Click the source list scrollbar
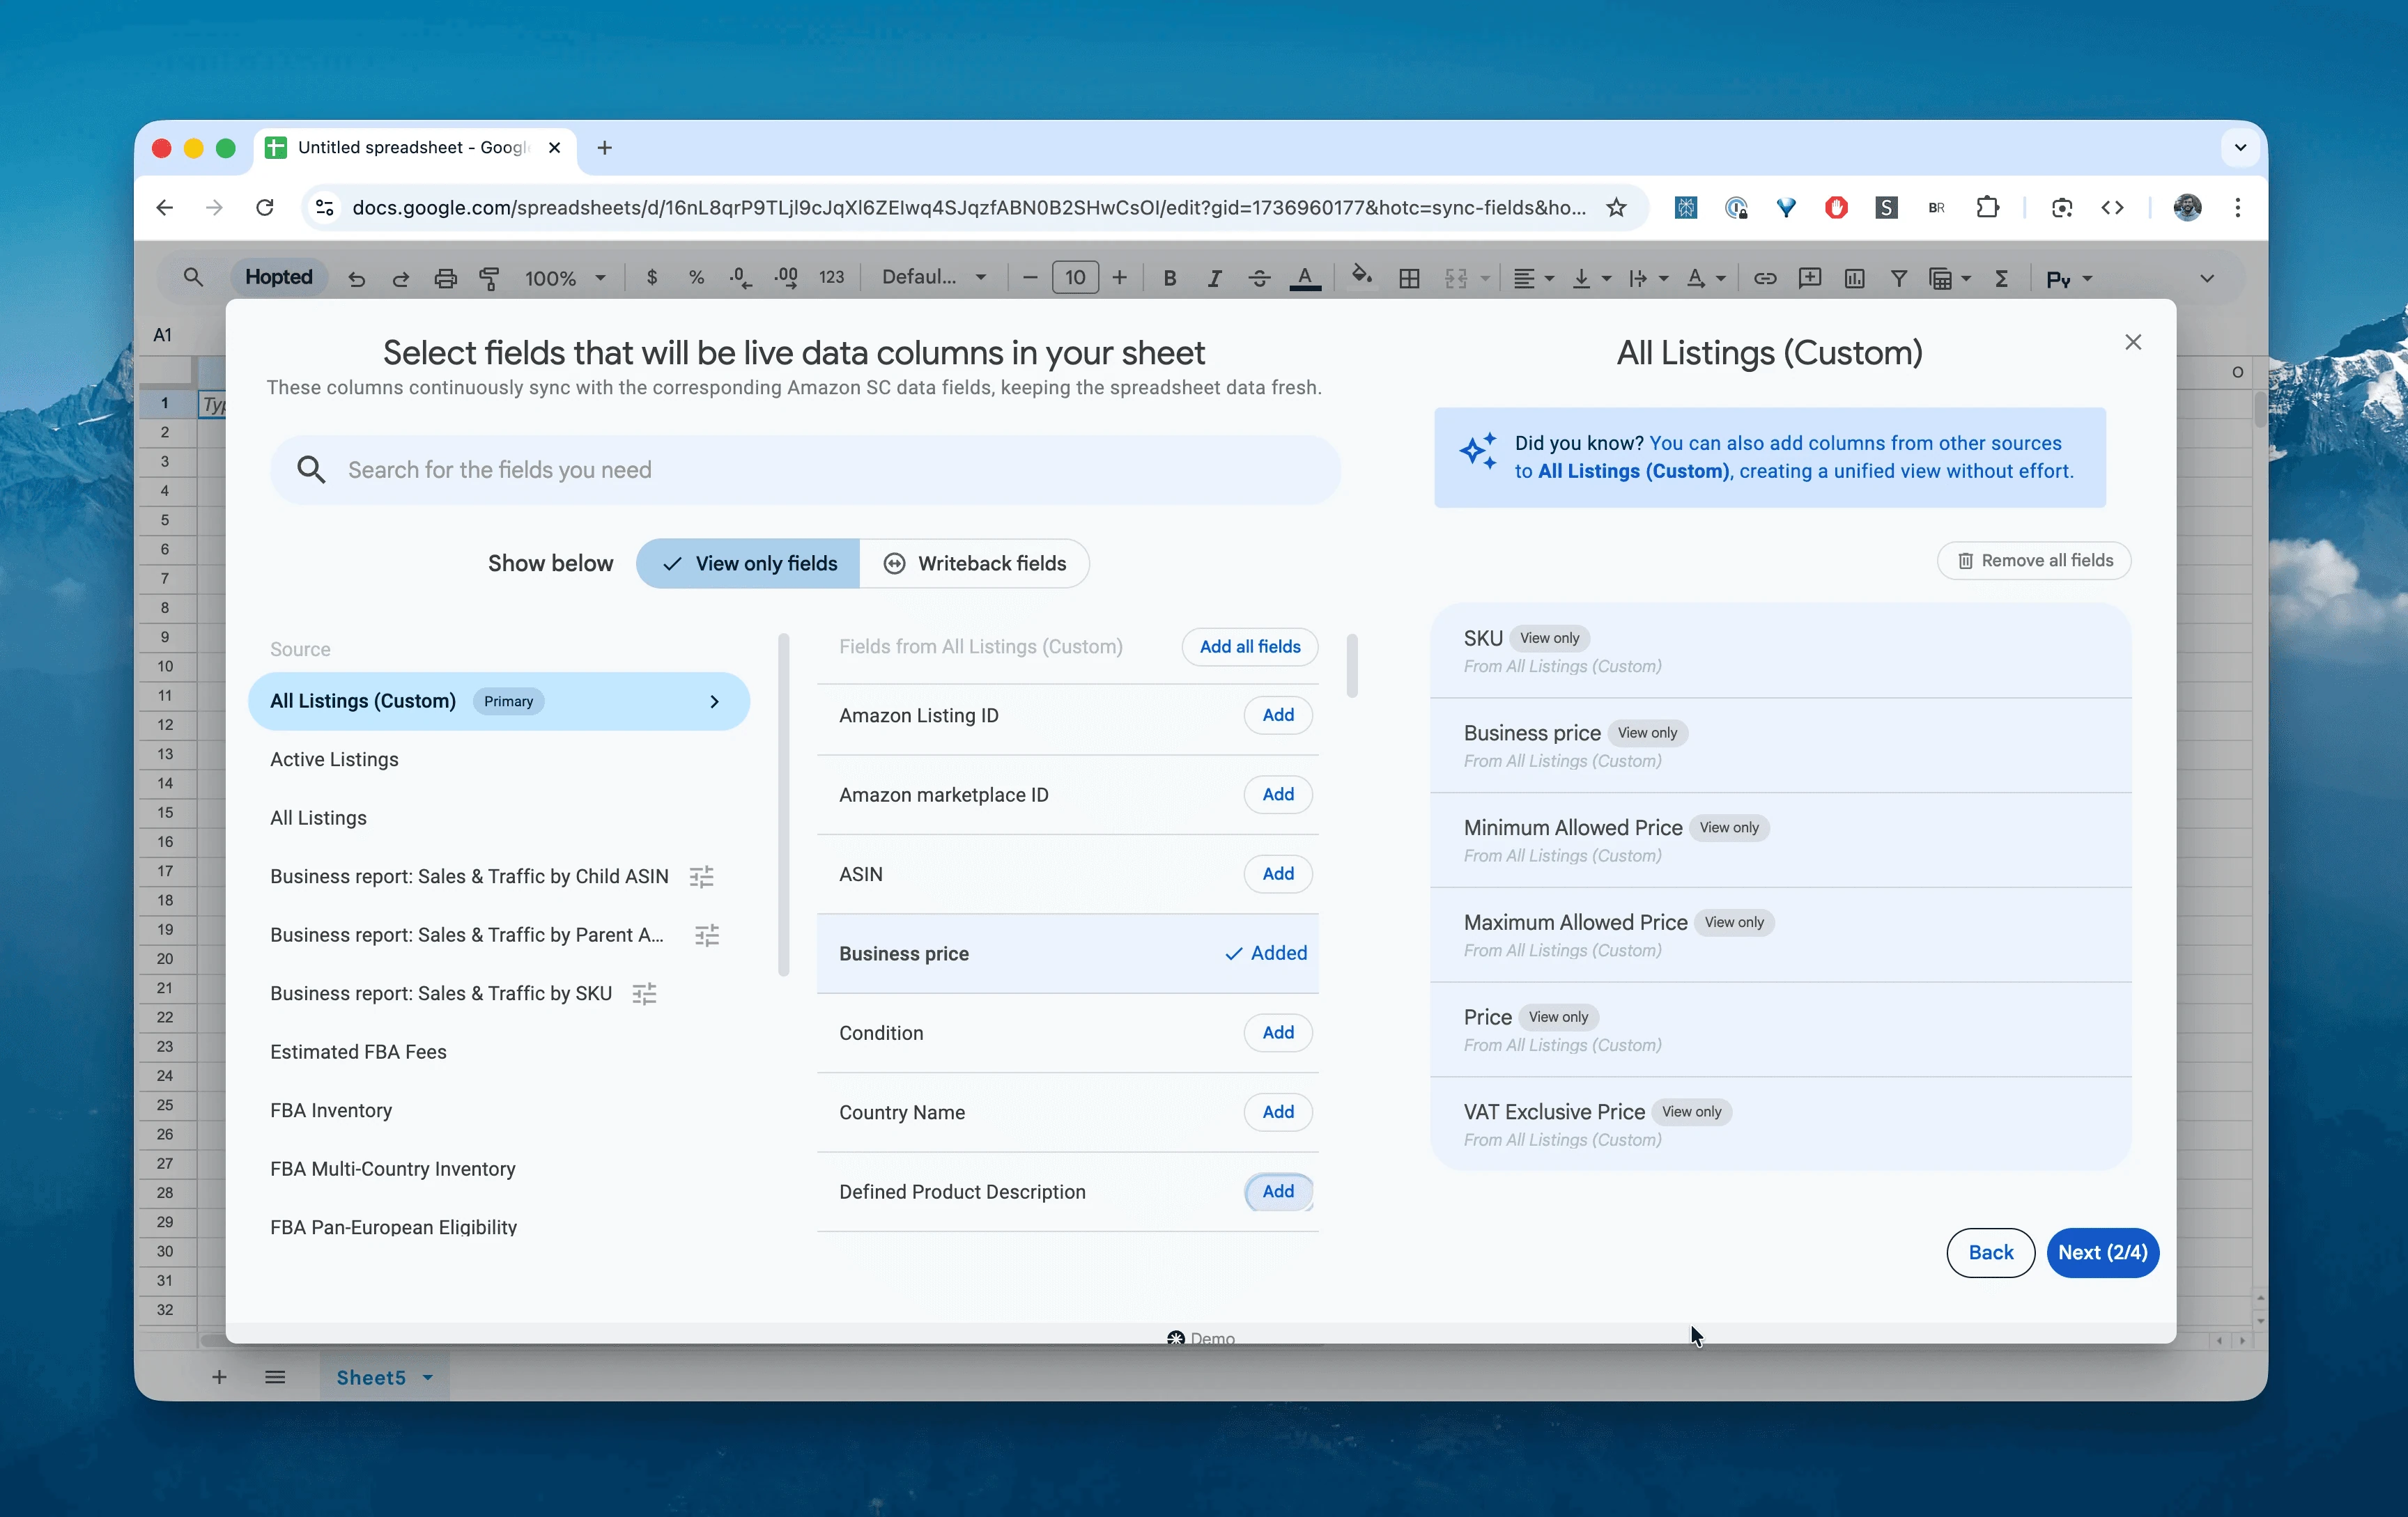The image size is (2408, 1517). point(784,804)
